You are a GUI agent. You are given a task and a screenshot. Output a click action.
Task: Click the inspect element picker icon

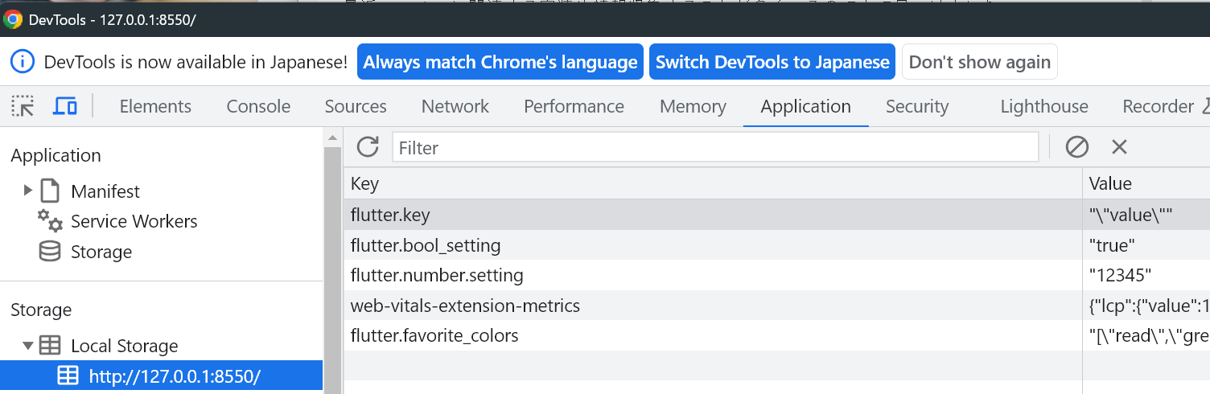[23, 106]
